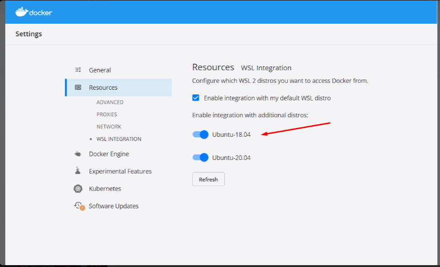Click the Resources heading text

[213, 67]
